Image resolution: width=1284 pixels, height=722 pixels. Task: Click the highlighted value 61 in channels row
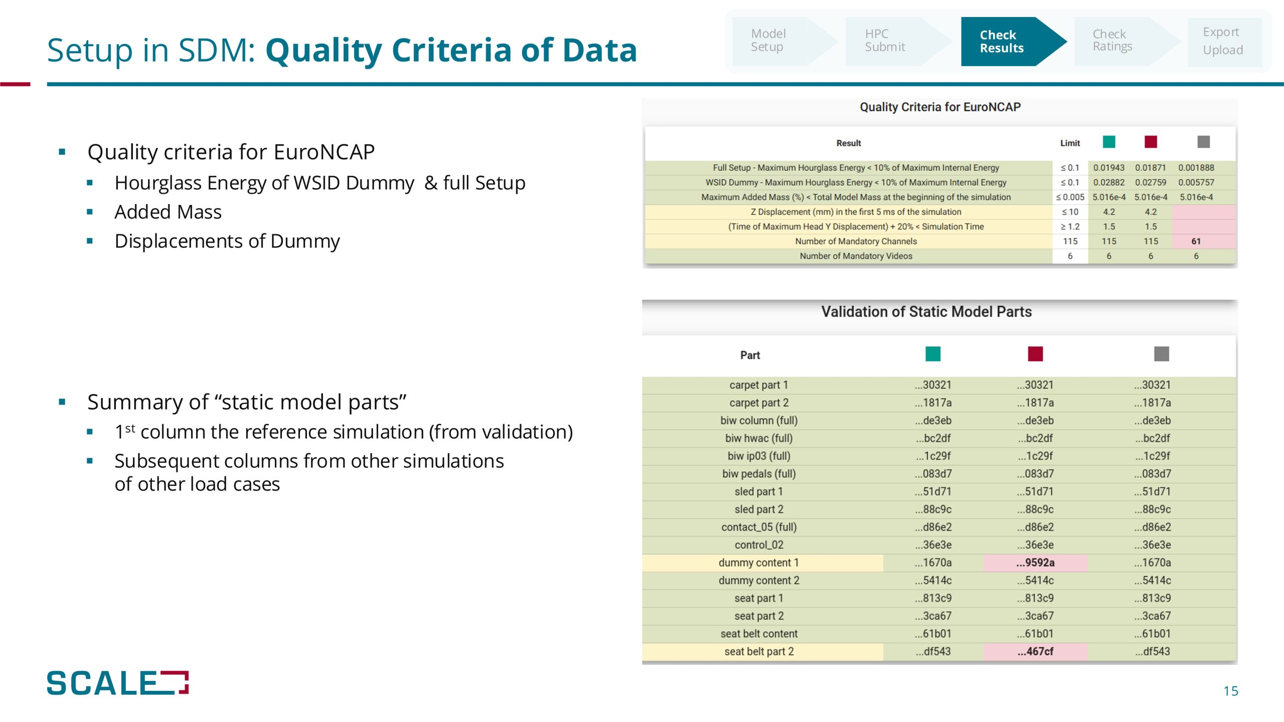click(1196, 241)
